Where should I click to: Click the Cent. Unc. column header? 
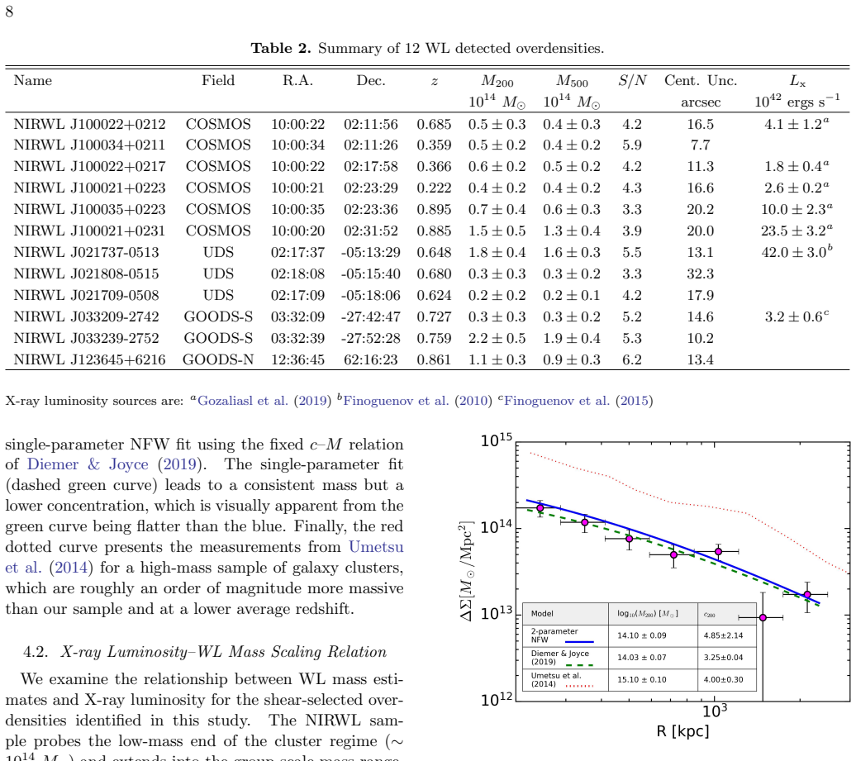pos(701,81)
